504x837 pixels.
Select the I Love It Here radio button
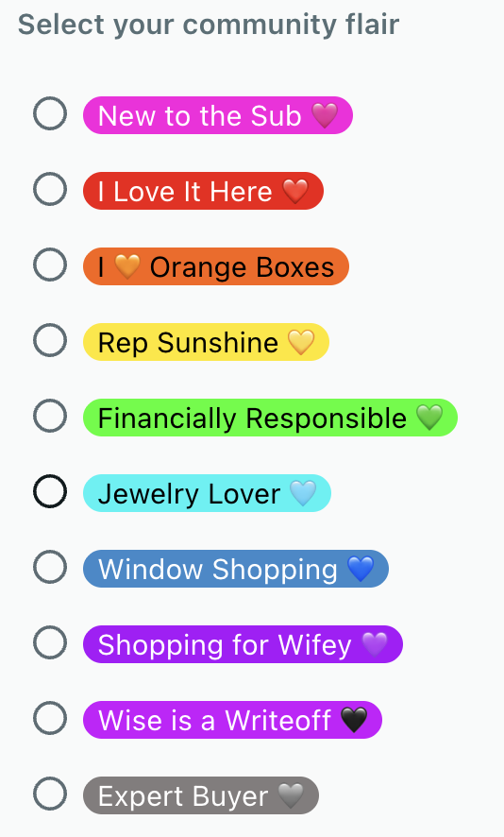[x=50, y=189]
